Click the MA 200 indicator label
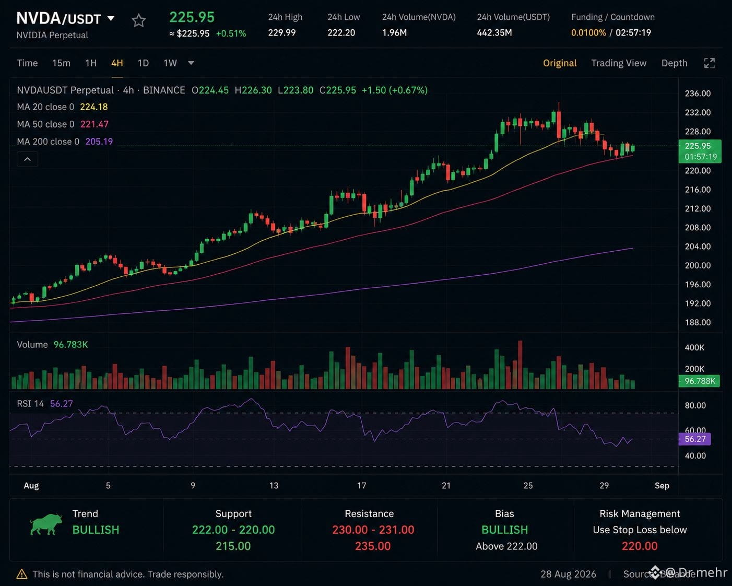Viewport: 732px width, 586px height. (48, 142)
